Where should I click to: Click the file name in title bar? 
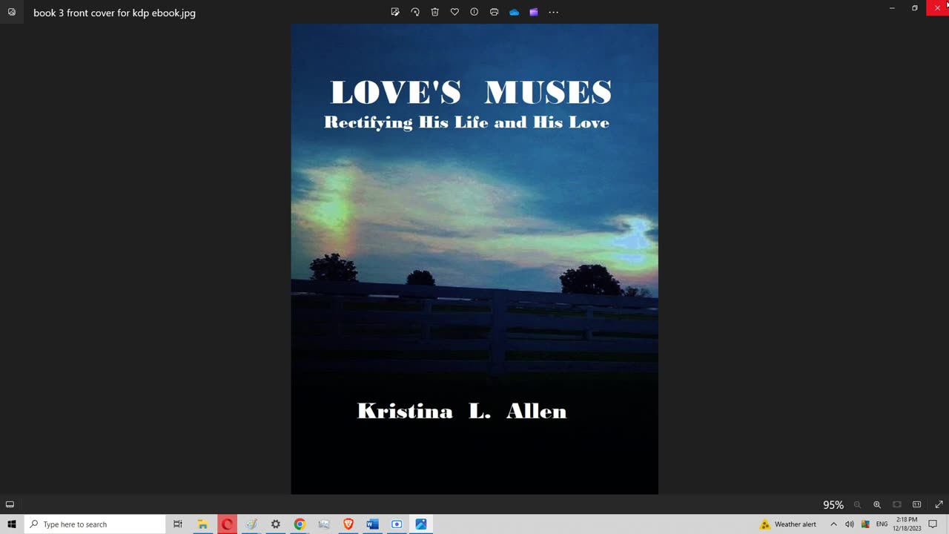tap(114, 13)
